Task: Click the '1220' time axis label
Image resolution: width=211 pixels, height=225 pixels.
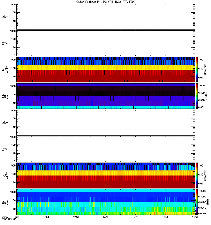Action: [x=46, y=217]
